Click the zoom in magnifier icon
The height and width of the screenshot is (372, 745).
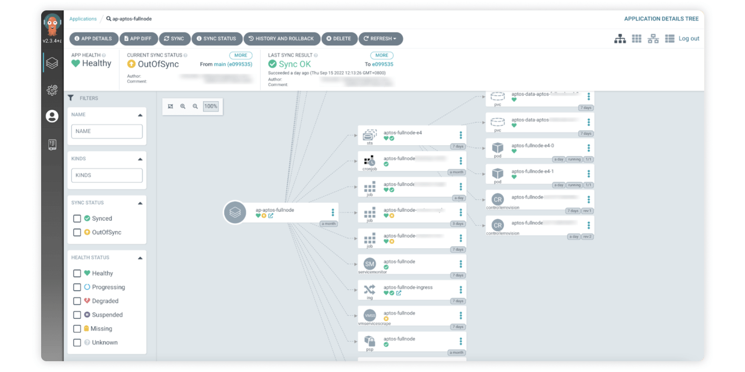[x=183, y=106]
